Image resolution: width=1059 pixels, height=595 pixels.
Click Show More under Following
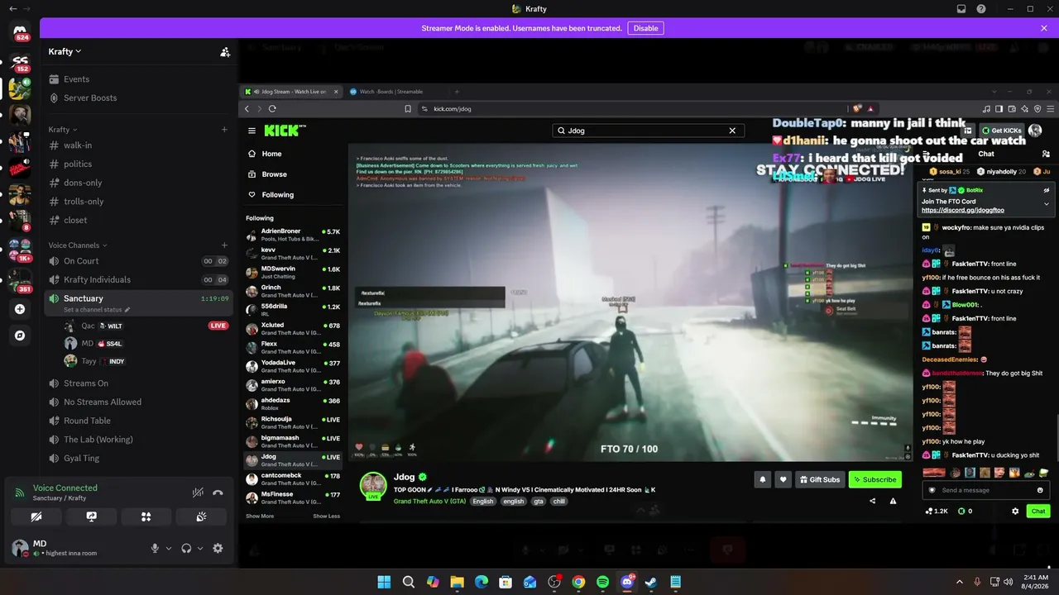[260, 516]
